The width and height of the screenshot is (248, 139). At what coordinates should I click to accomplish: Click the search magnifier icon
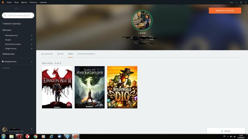coord(5,15)
